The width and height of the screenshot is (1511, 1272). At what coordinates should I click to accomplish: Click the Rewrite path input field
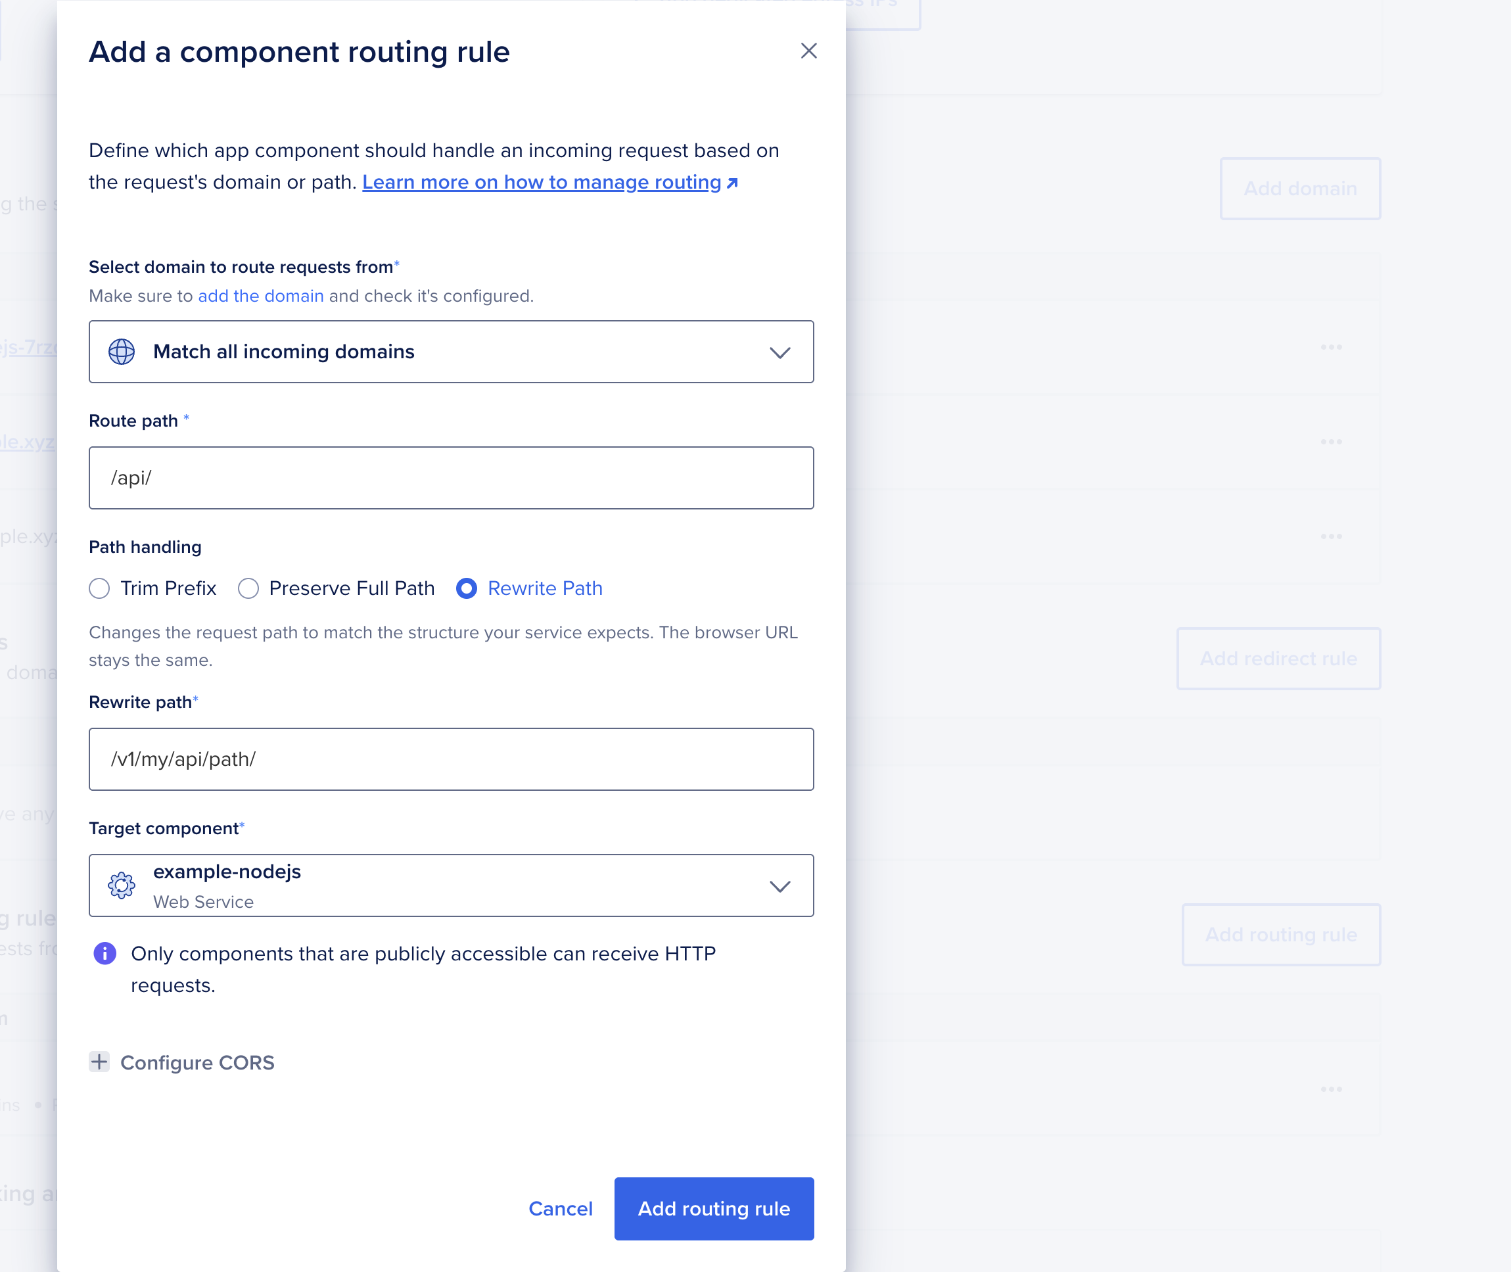coord(451,759)
